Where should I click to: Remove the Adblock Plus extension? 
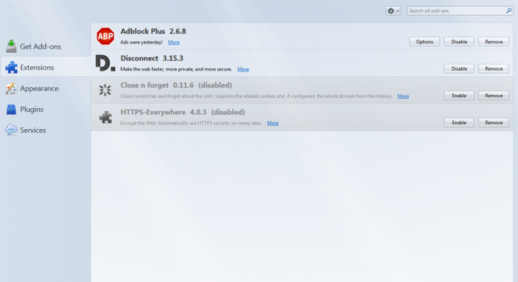tap(494, 42)
